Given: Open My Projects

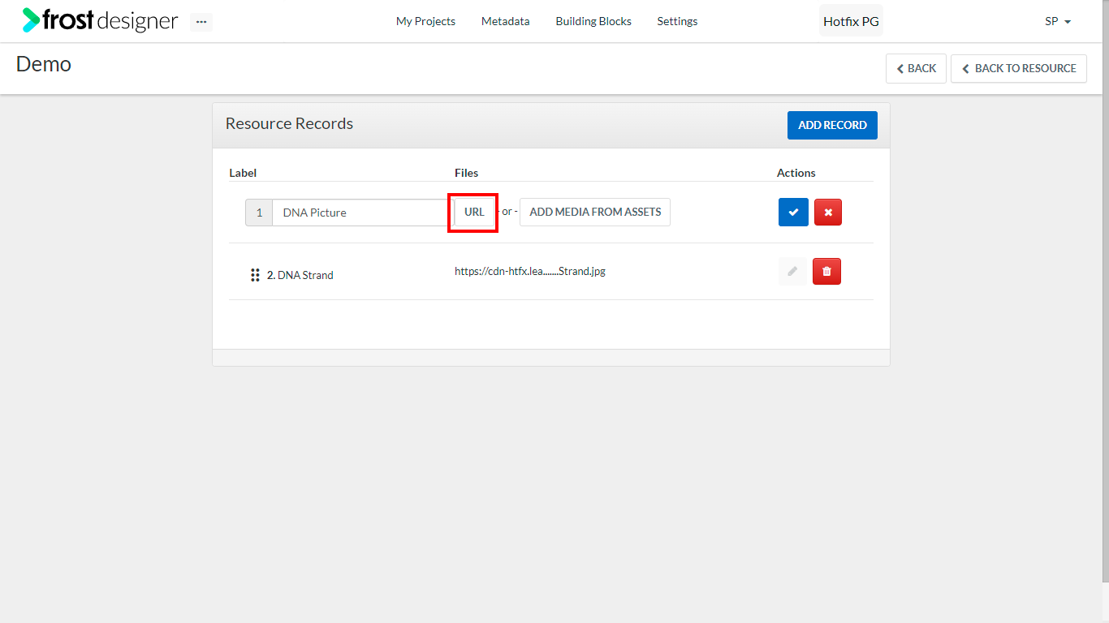Looking at the screenshot, I should [x=425, y=21].
